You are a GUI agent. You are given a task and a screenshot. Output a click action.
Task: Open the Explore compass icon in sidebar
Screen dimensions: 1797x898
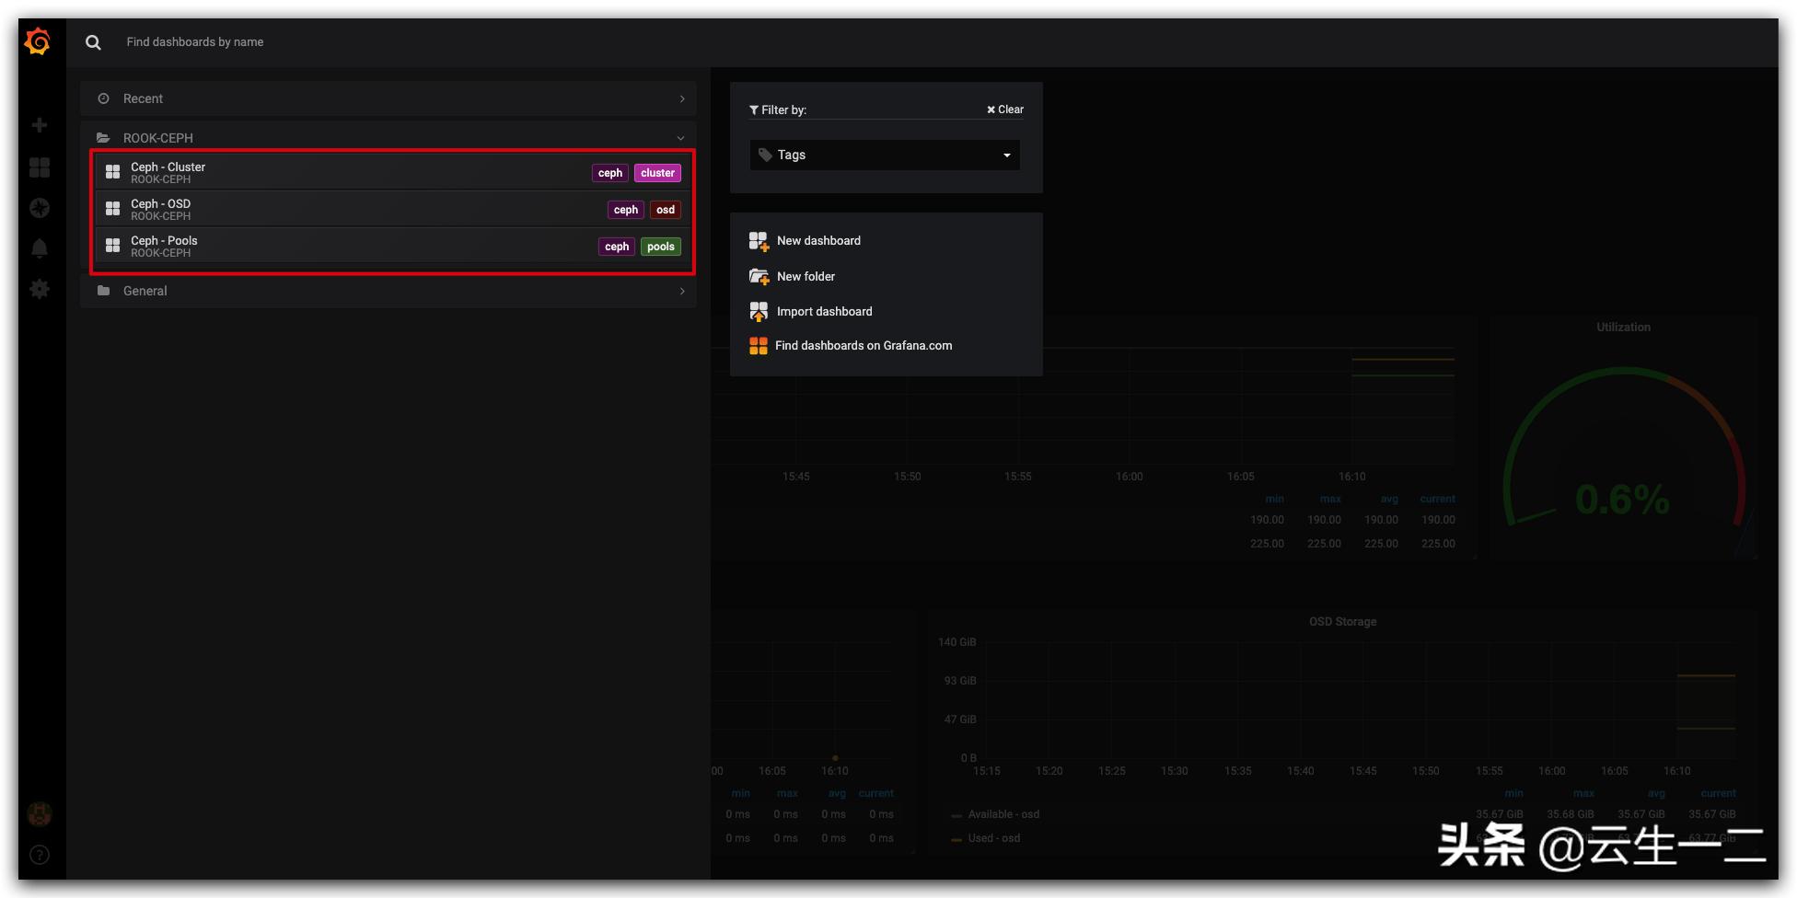(x=40, y=208)
